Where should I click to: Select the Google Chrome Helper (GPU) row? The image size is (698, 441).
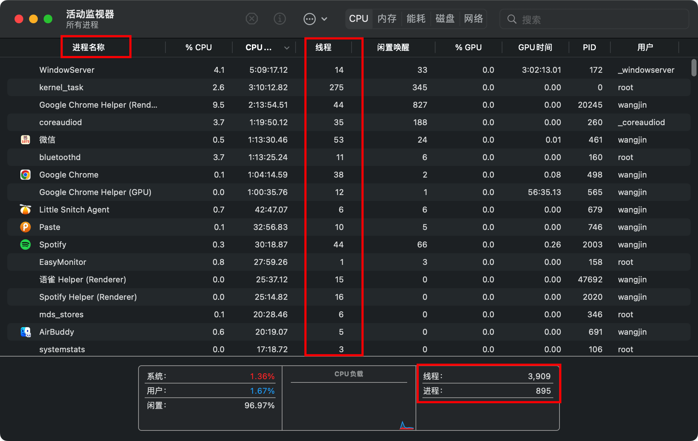pyautogui.click(x=349, y=192)
